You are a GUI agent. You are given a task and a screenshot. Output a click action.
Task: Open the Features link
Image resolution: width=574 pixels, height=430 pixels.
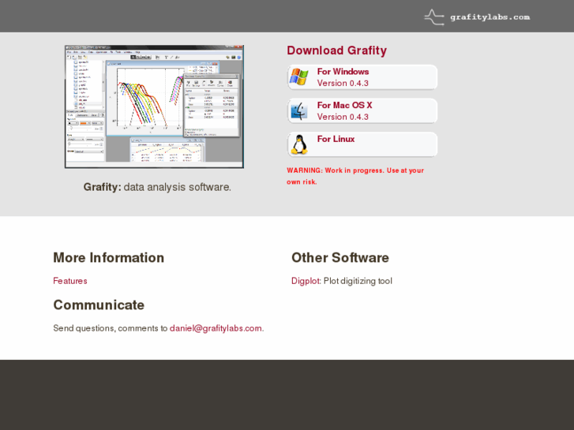click(70, 281)
